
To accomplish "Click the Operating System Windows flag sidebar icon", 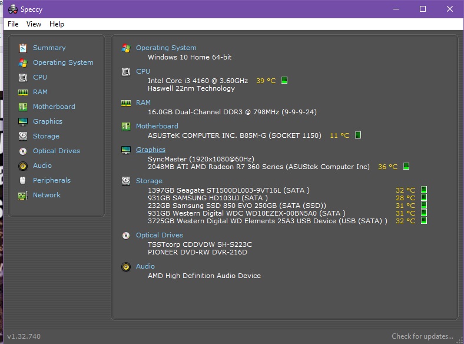I will [x=23, y=63].
